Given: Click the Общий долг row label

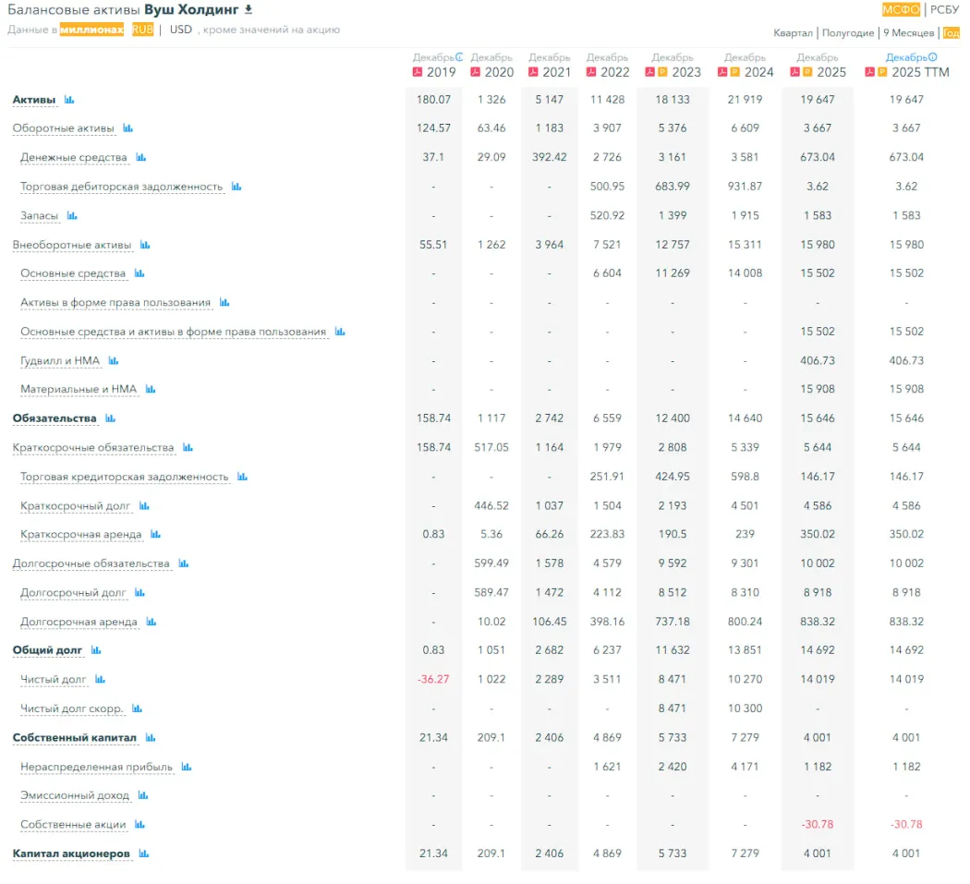Looking at the screenshot, I should click(47, 650).
